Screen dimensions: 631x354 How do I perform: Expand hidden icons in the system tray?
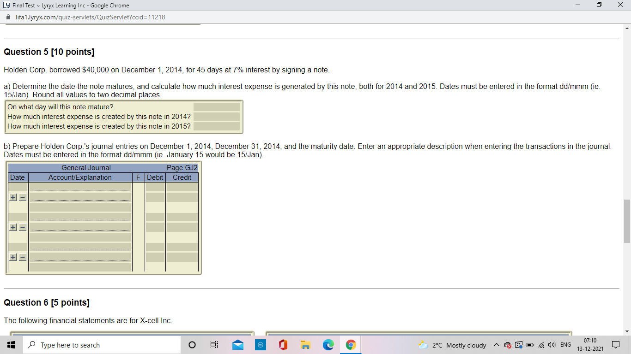pos(496,344)
